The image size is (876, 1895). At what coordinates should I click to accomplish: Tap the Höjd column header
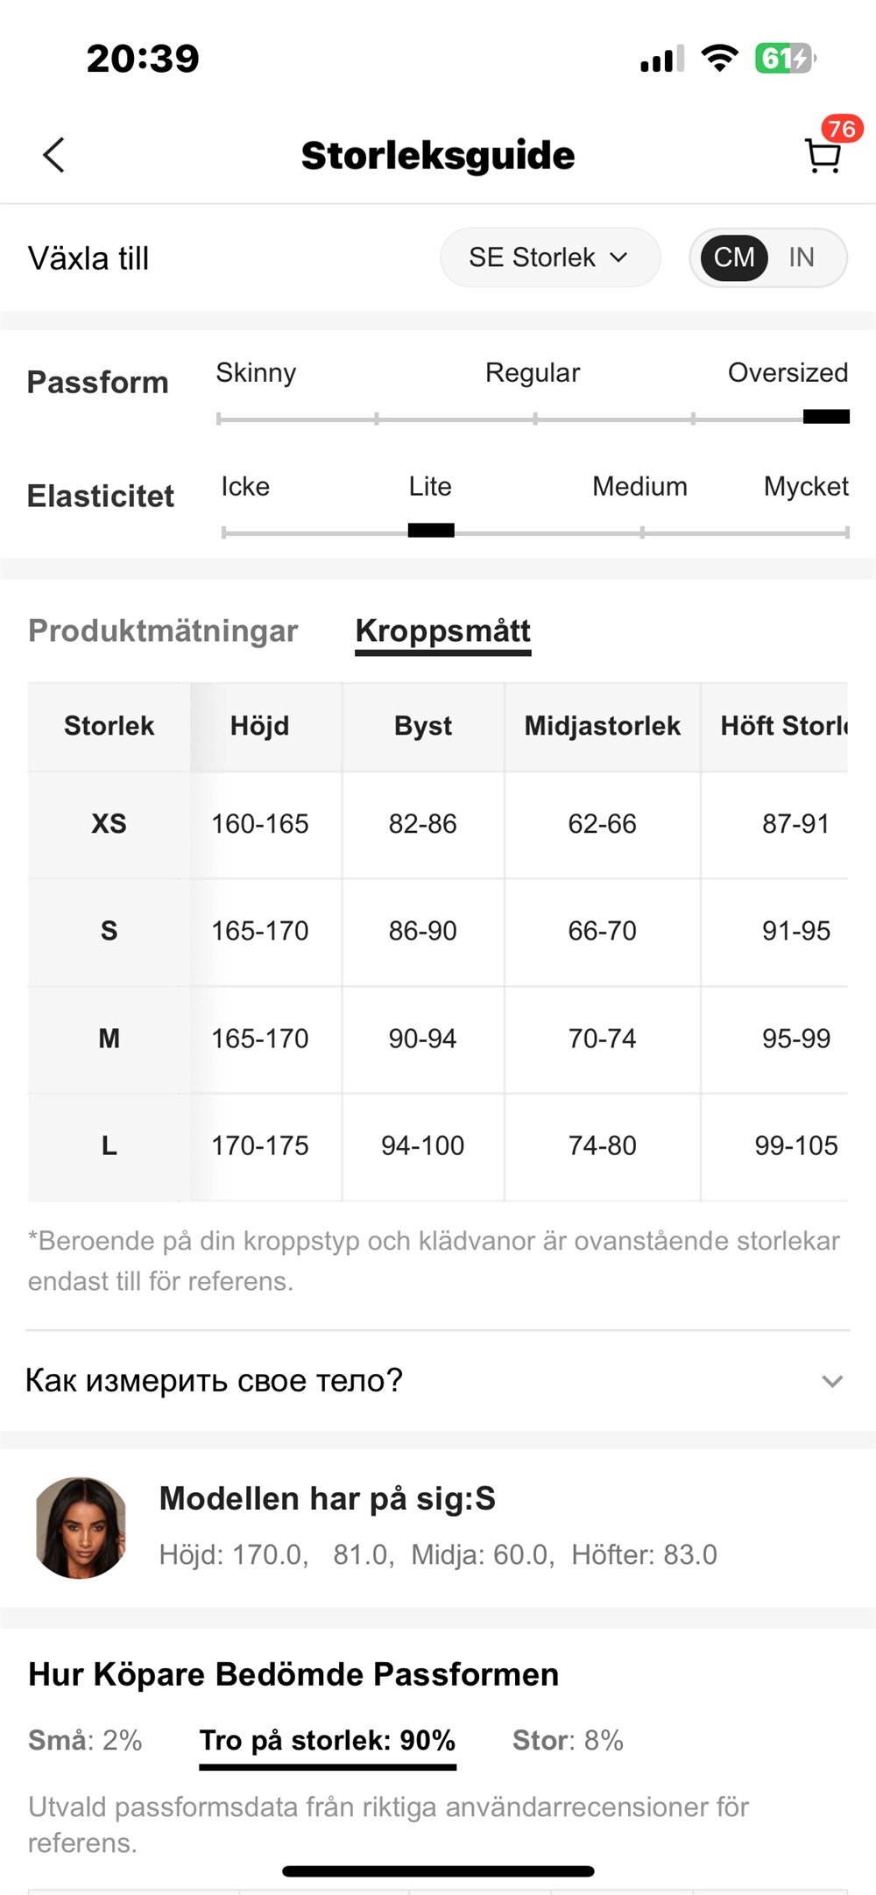260,726
